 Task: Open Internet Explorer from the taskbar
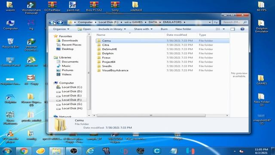coord(90,151)
